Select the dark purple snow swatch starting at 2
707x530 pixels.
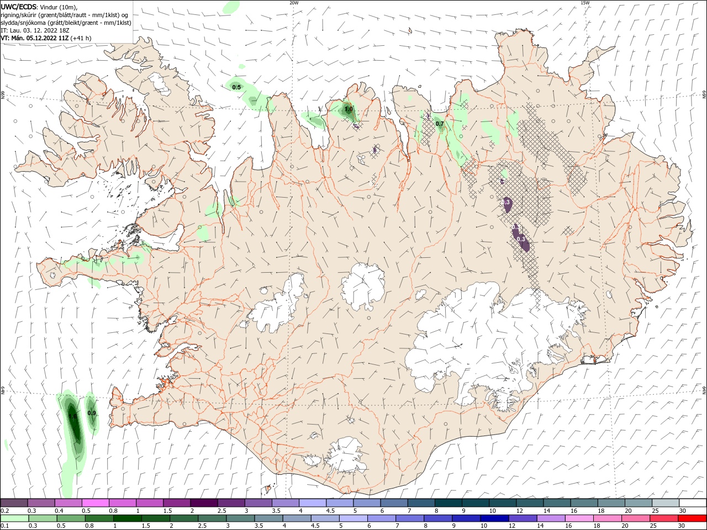coord(203,502)
